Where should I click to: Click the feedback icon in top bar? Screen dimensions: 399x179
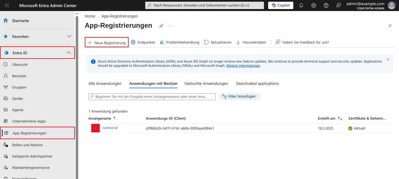click(x=339, y=5)
